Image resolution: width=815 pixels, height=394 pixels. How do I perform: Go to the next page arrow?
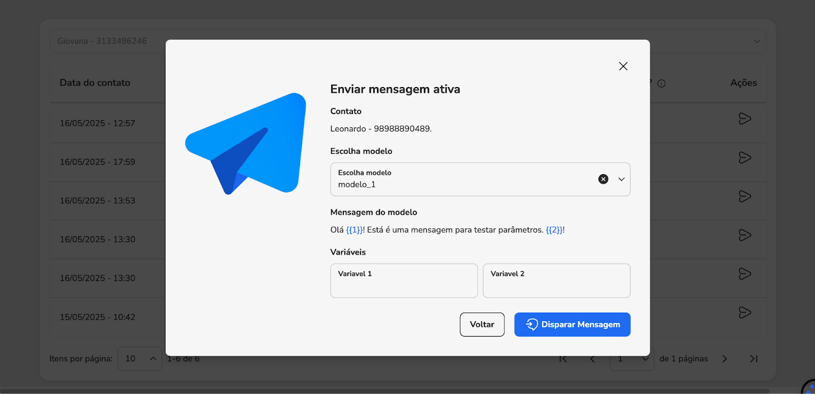724,359
